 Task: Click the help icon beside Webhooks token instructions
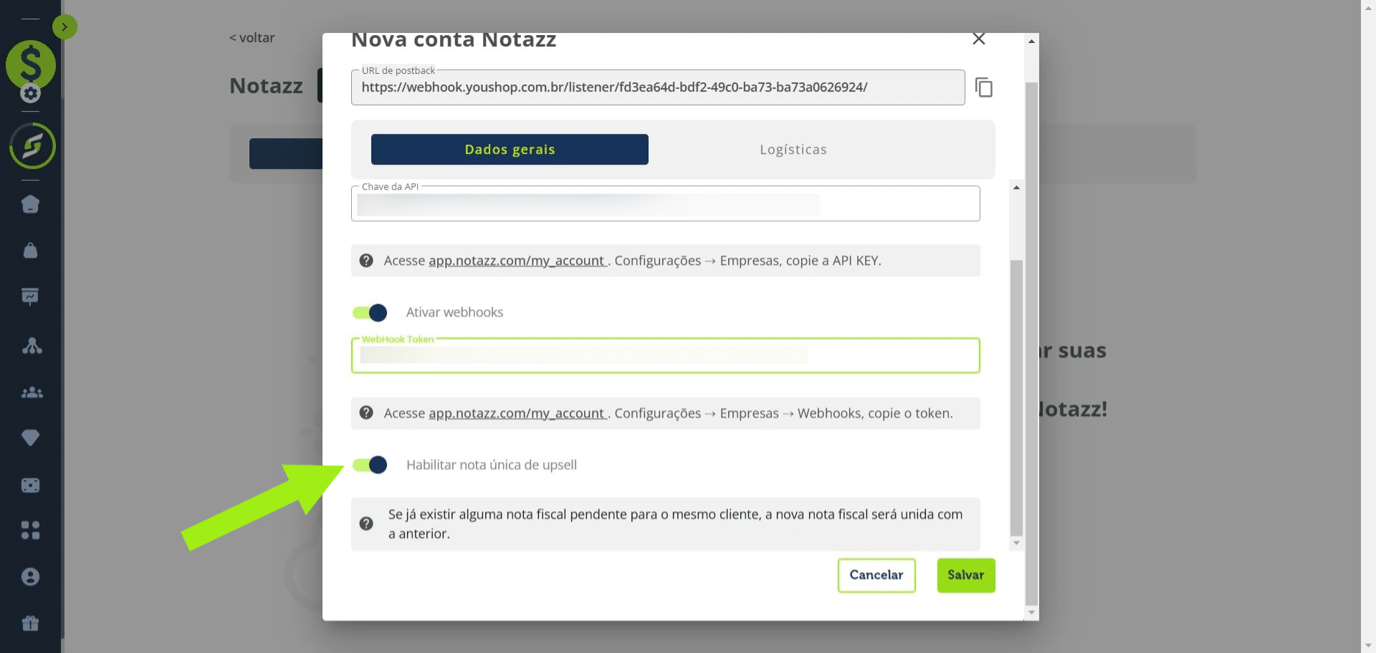coord(366,413)
